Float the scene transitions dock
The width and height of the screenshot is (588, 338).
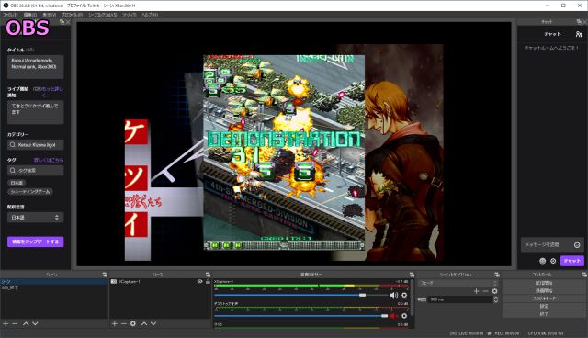click(x=497, y=275)
